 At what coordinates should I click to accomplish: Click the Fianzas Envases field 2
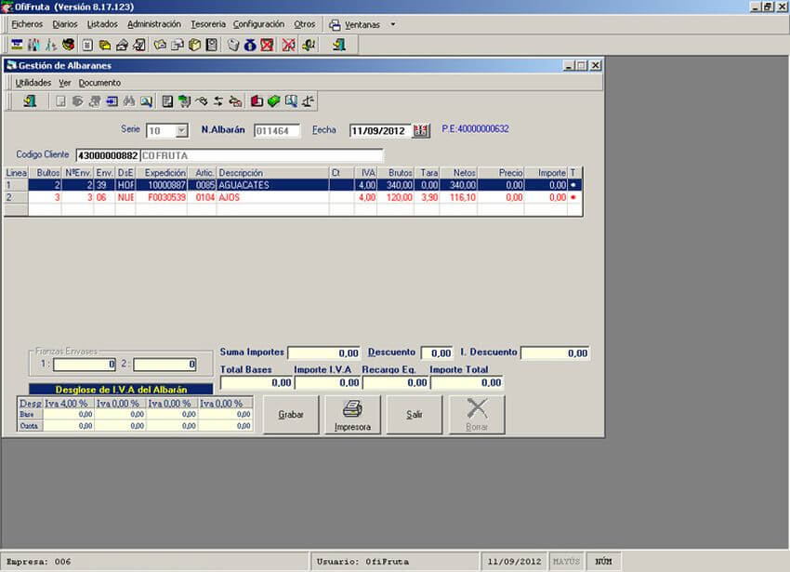coord(165,365)
